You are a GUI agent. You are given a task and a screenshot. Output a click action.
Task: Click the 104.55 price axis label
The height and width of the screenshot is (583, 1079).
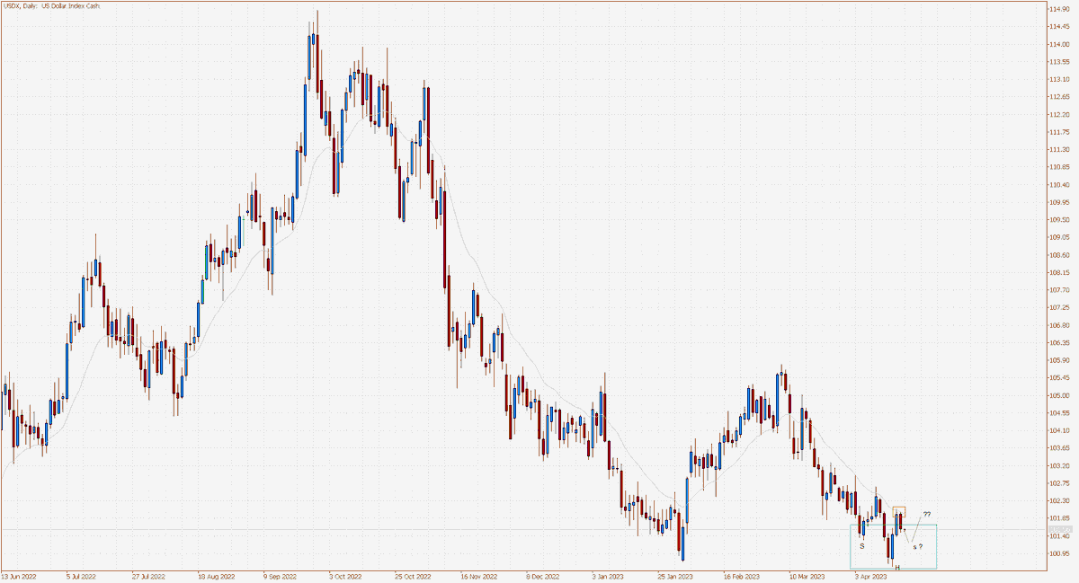(x=1058, y=412)
